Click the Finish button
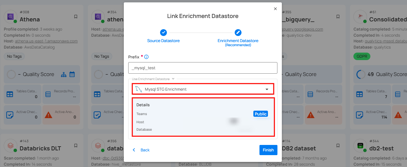407x167 pixels. 268,150
